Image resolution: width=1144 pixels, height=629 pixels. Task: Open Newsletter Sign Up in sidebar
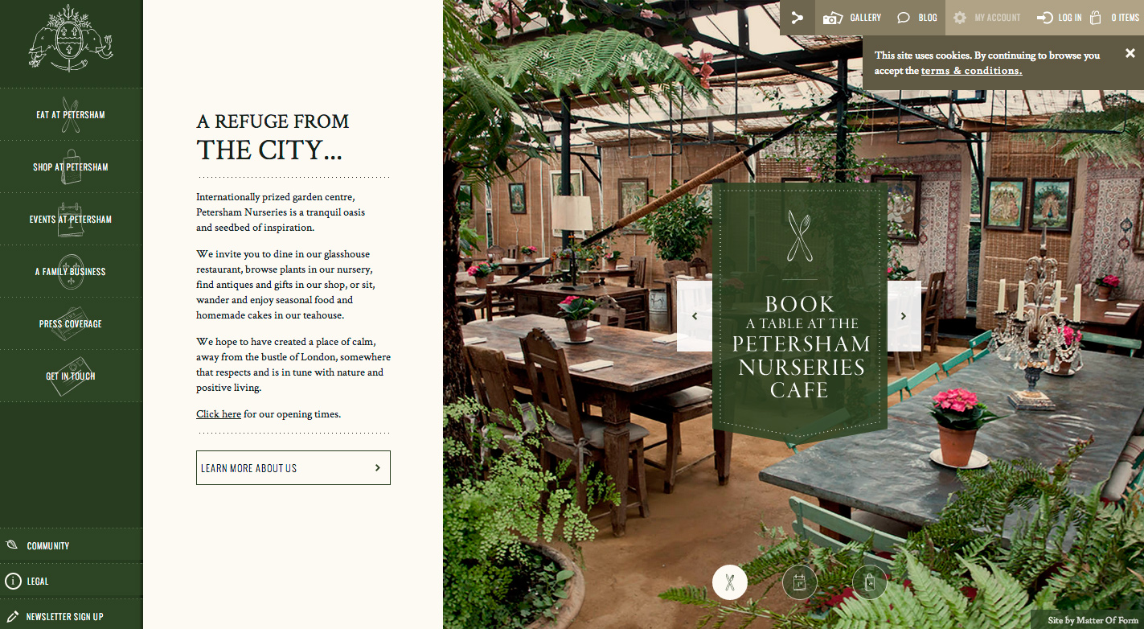[x=71, y=616]
